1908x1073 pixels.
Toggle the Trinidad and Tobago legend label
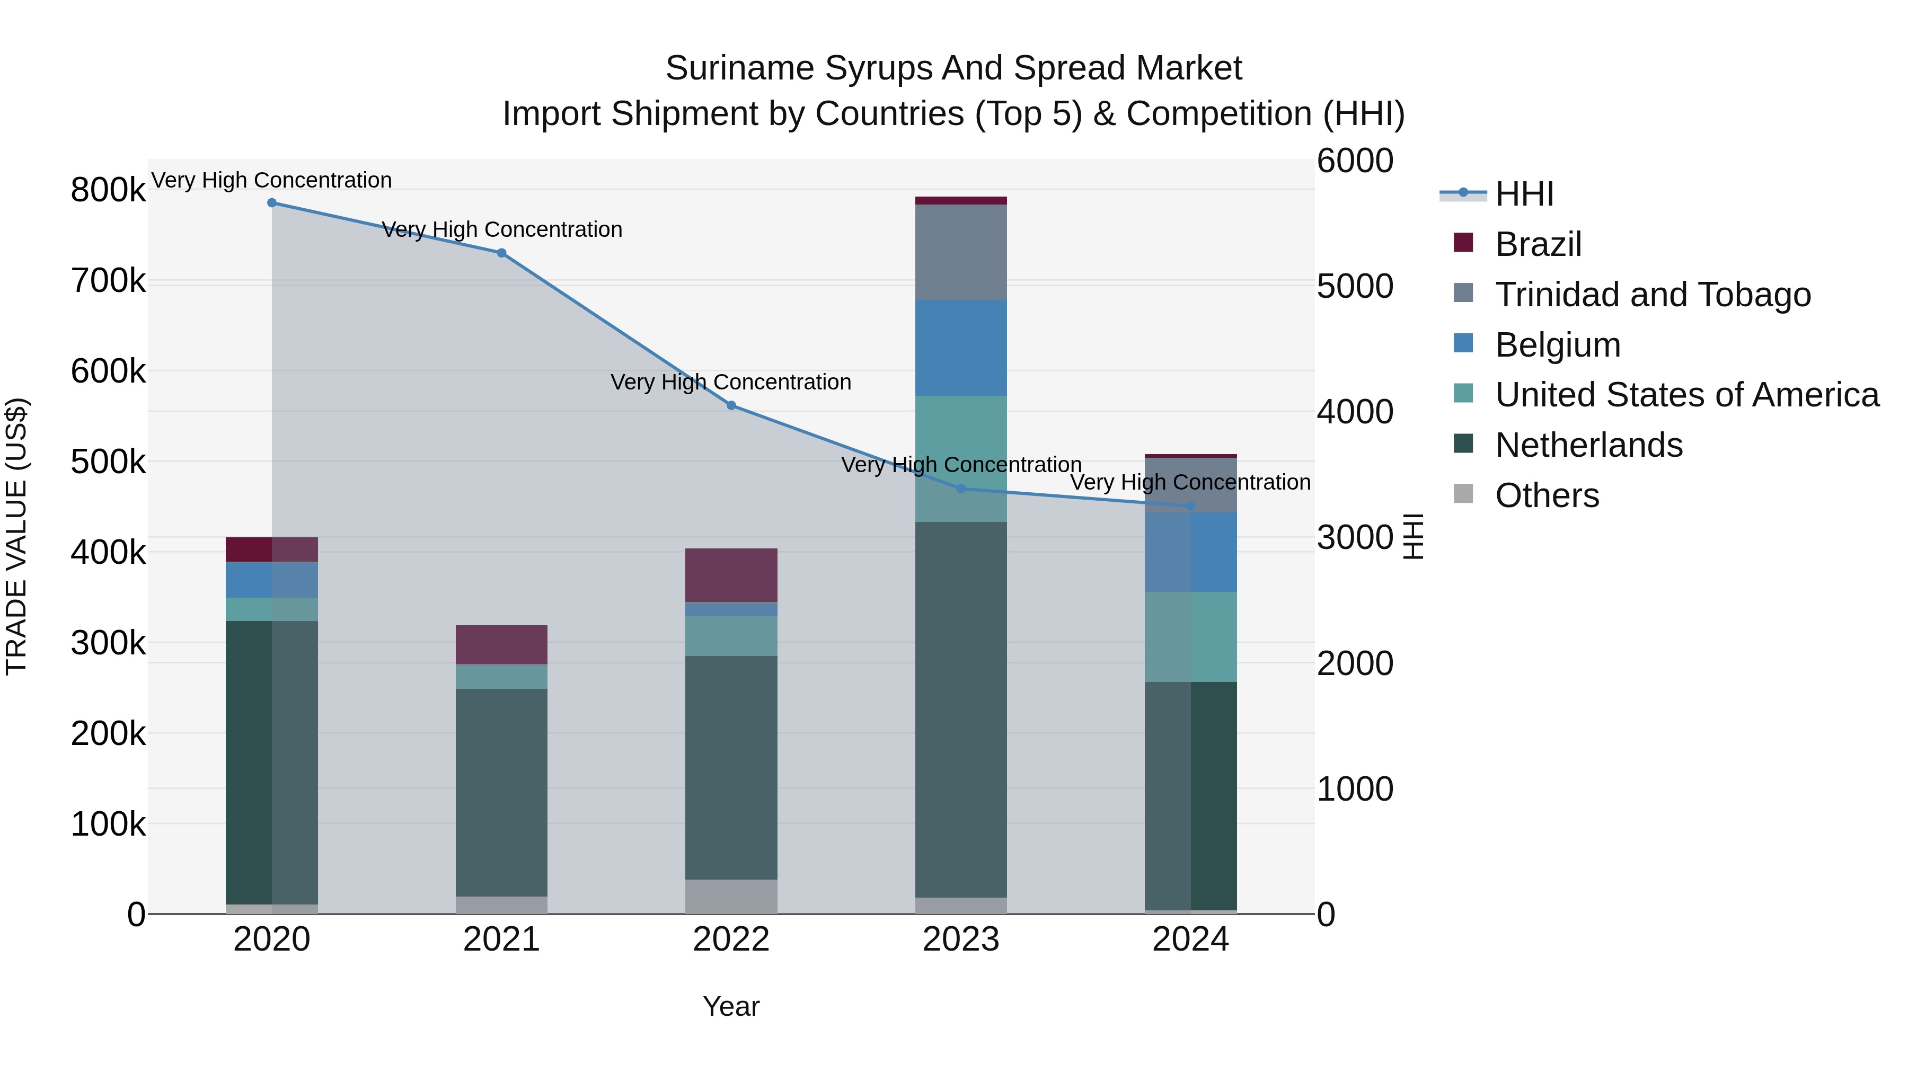[x=1653, y=295]
